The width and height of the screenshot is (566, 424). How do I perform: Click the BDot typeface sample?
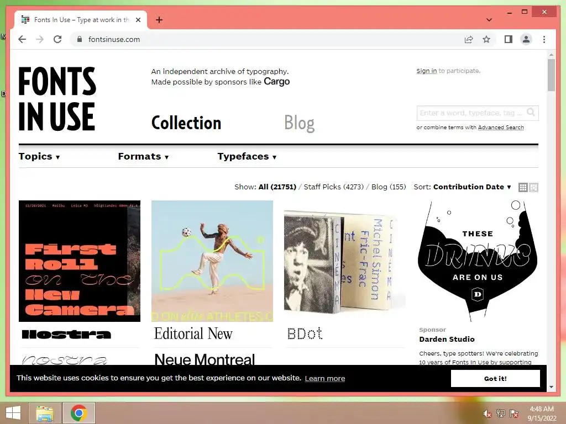305,333
